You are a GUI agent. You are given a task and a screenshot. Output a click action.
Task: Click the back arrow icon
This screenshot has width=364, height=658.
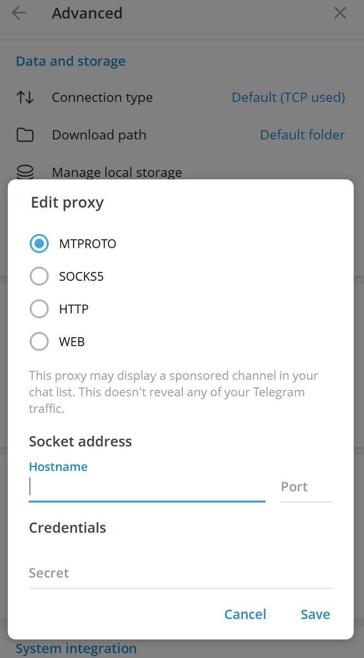pos(19,13)
